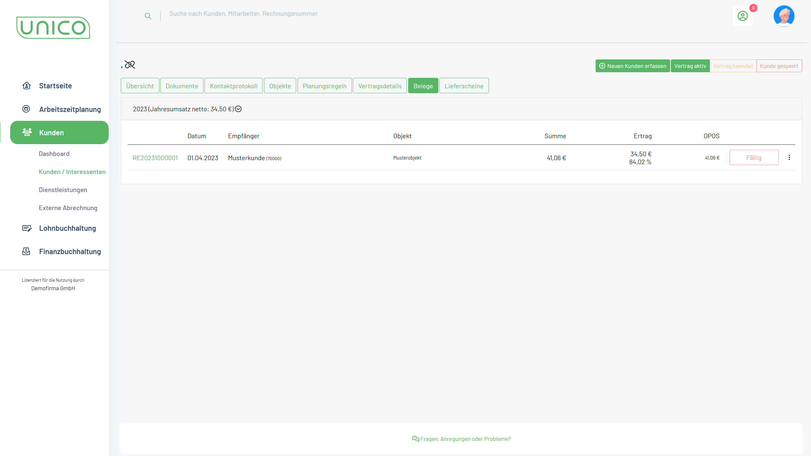Switch to the Lieferscheine tab
The image size is (811, 456).
(464, 86)
